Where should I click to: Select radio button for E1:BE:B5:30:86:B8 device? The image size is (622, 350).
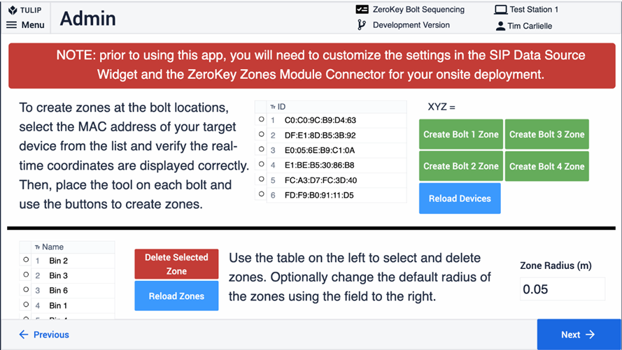261,164
